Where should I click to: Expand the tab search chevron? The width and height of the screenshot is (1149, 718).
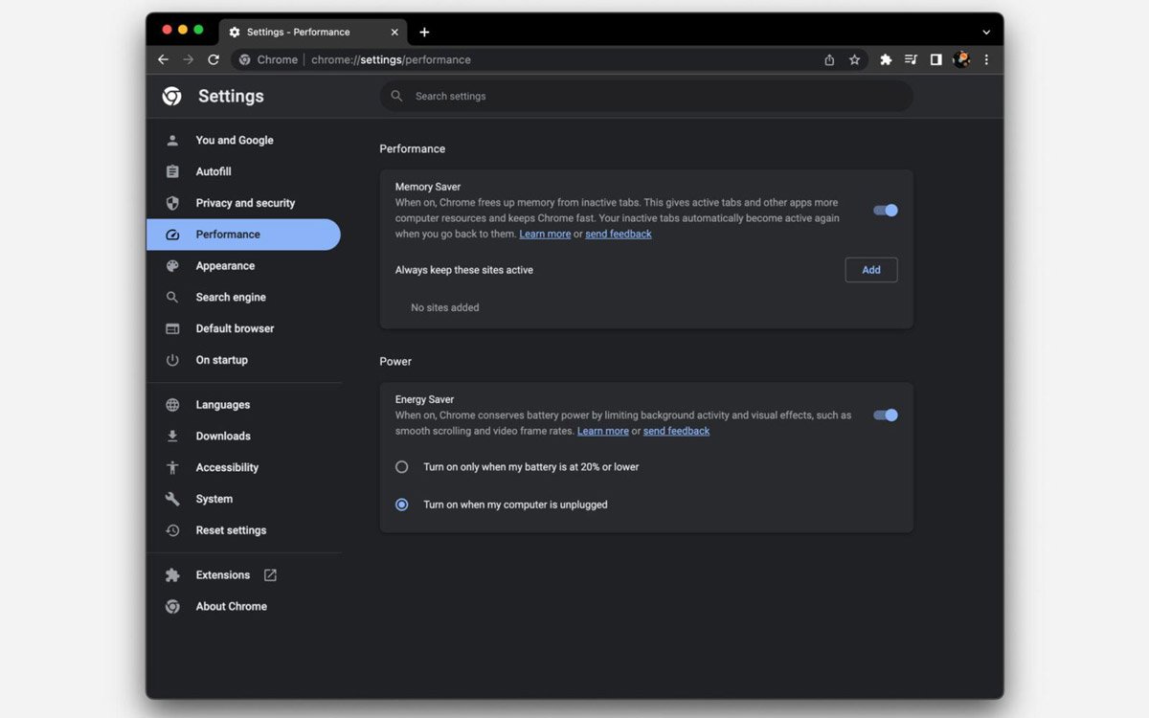(986, 32)
